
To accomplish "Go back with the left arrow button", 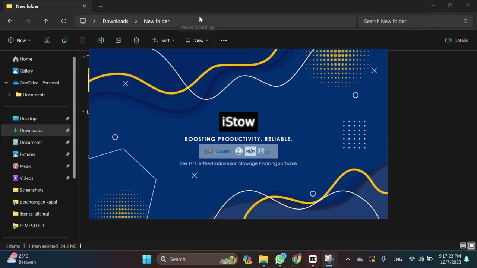I will click(10, 21).
